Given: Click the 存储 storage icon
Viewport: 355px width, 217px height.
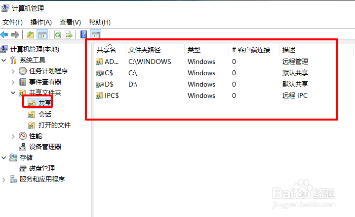Looking at the screenshot, I should coord(13,157).
